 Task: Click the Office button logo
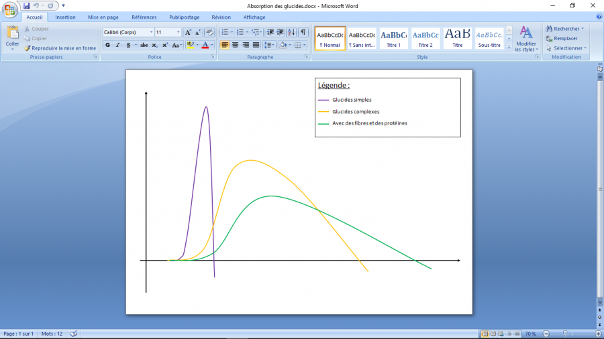[10, 9]
